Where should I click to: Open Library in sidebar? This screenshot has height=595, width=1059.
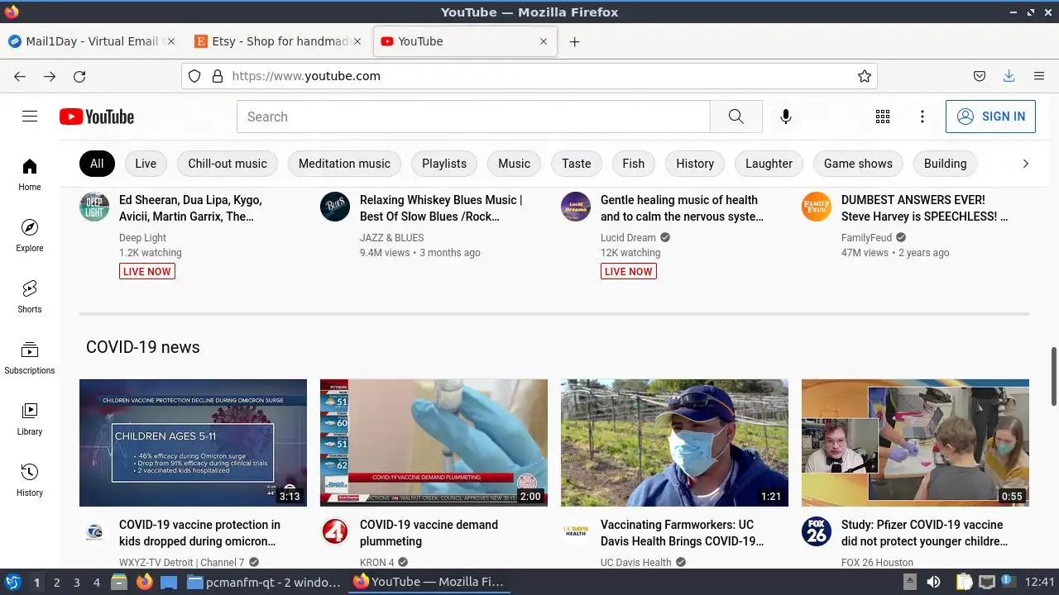click(30, 419)
